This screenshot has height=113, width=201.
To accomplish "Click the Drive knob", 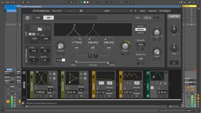I will pyautogui.click(x=61, y=46).
